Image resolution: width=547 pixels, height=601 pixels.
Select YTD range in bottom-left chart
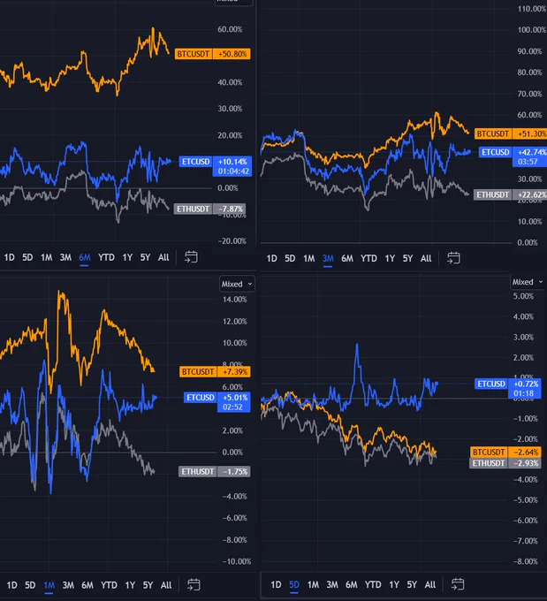point(109,585)
